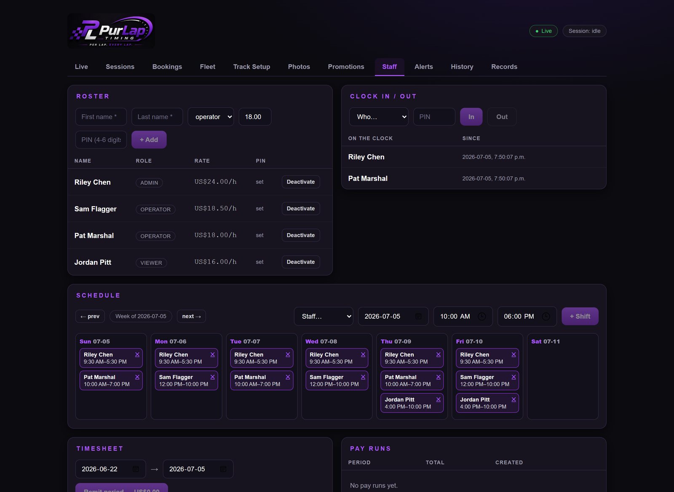This screenshot has width=674, height=492.
Task: Focus the roster PIN (4-6 digits) field
Action: (x=101, y=140)
